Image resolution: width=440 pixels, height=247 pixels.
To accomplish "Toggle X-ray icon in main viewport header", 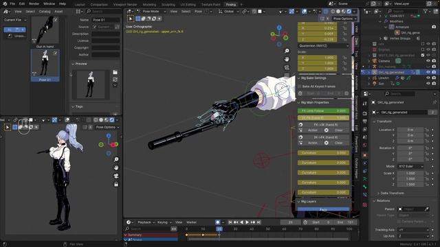I will click(325, 12).
